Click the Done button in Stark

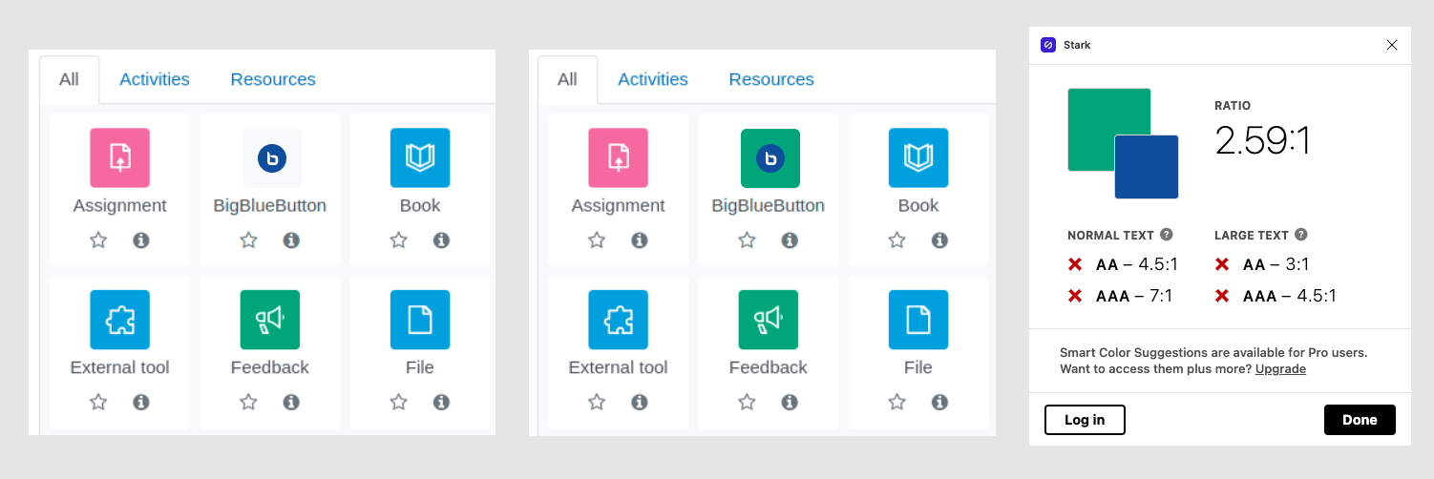point(1360,420)
